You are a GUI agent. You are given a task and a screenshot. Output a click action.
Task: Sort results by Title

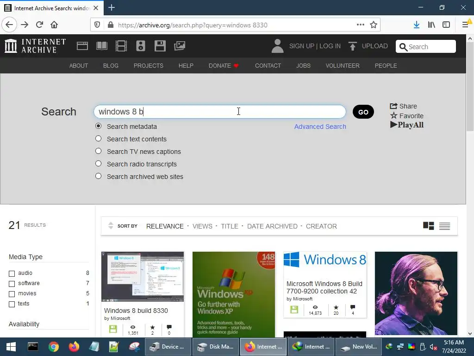click(230, 226)
